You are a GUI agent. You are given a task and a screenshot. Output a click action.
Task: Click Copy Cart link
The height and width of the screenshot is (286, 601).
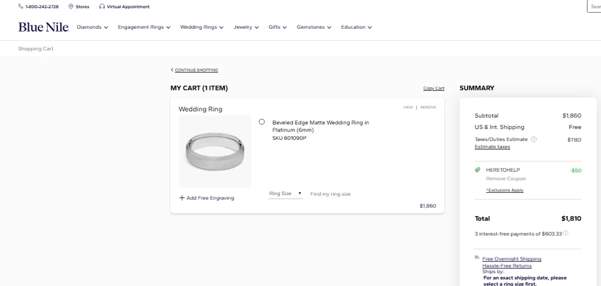click(x=434, y=88)
